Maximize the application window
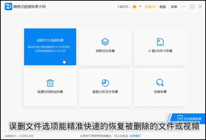Viewport: 206px width, 140px height. pyautogui.click(x=192, y=6)
